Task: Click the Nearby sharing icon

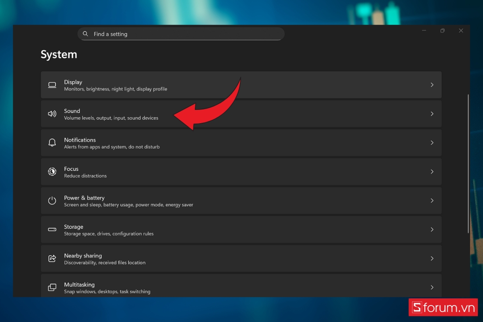Action: click(52, 258)
